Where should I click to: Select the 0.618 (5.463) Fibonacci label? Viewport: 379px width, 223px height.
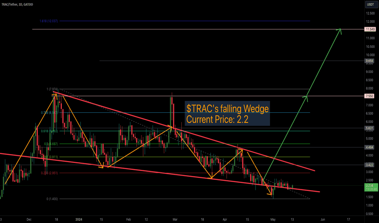click(49, 131)
